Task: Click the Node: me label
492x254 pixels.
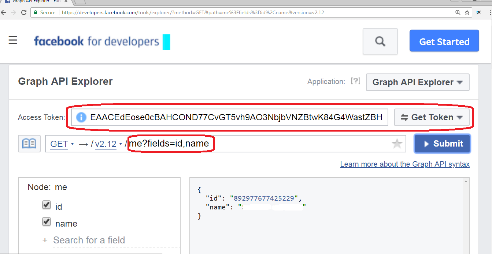Action: 47,187
